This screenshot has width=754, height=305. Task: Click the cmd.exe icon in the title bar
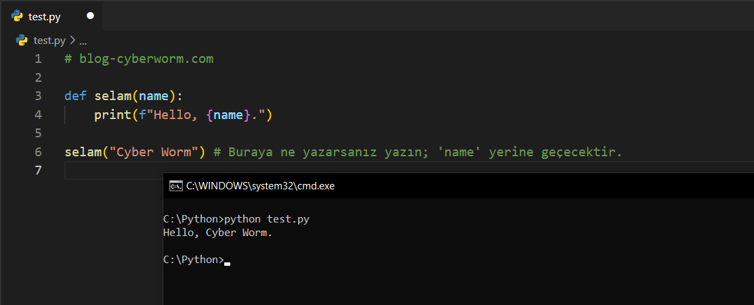click(175, 186)
